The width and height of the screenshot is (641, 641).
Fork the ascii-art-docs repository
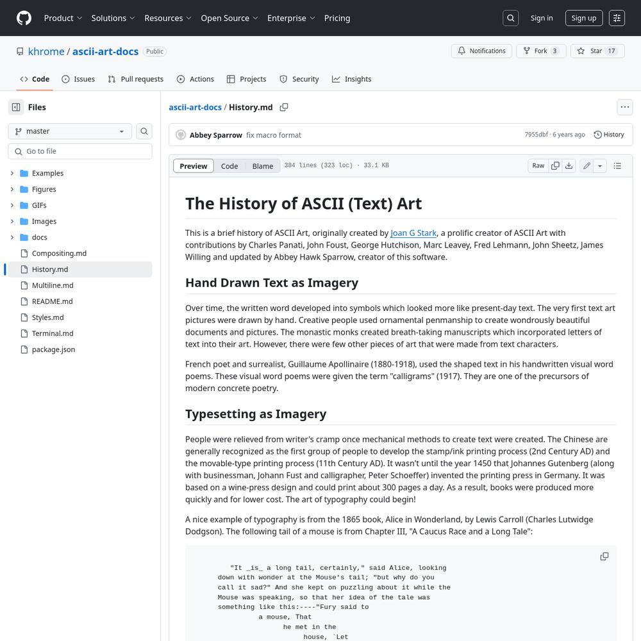[x=541, y=51]
